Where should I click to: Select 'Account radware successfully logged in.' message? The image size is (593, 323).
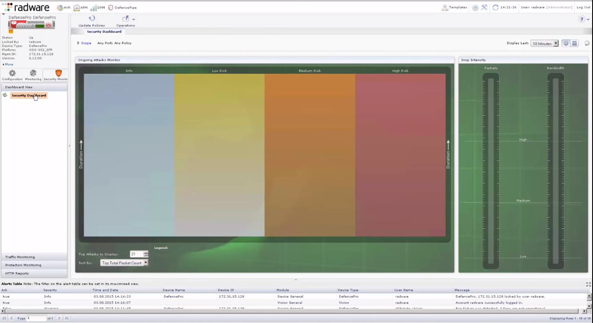[489, 303]
